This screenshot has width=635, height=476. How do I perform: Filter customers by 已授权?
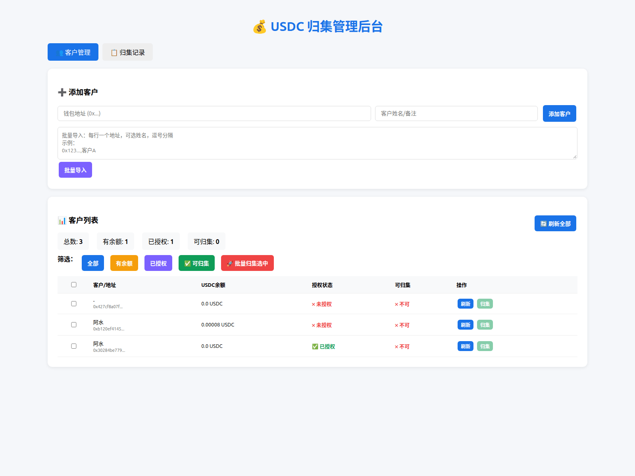click(x=158, y=263)
